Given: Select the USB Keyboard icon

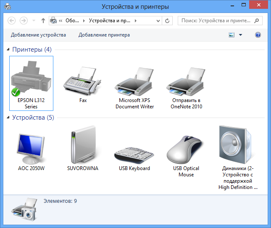Looking at the screenshot, I should 134,155.
